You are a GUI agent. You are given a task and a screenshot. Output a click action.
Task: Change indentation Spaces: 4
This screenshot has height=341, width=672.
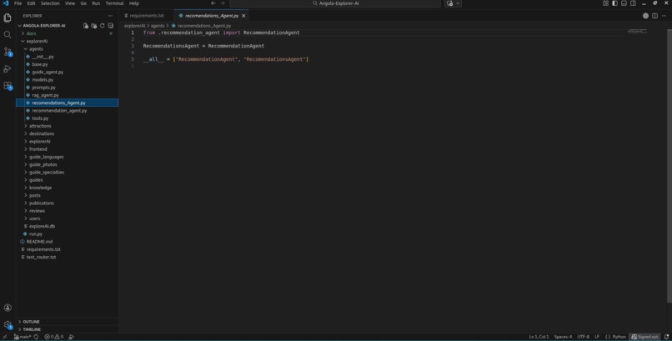coord(563,337)
